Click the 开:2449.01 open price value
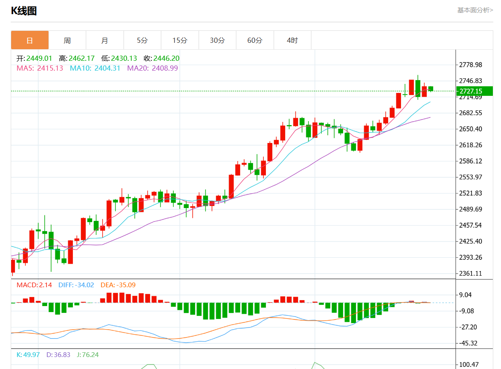501x369 pixels. point(34,58)
